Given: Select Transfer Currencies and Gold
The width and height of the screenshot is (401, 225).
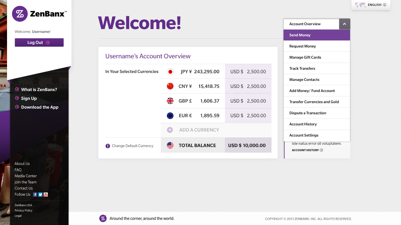Looking at the screenshot, I should [317, 102].
